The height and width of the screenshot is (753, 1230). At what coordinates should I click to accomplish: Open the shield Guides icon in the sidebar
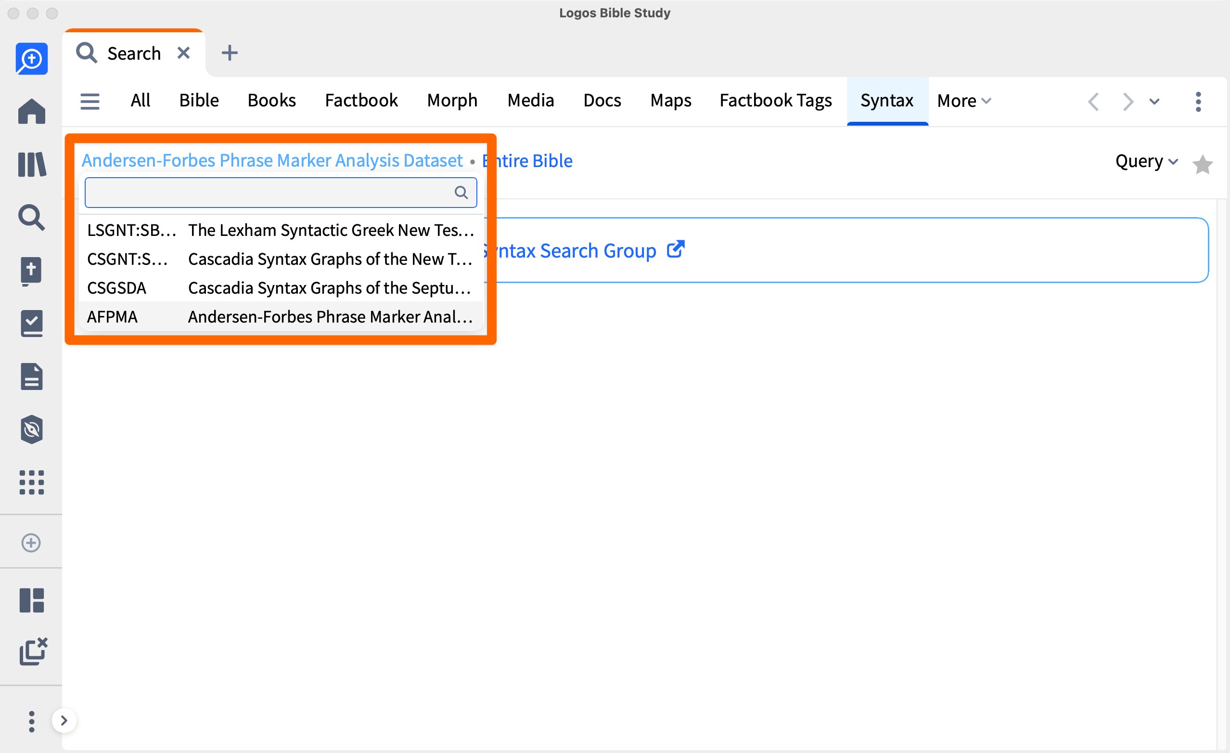click(x=31, y=429)
